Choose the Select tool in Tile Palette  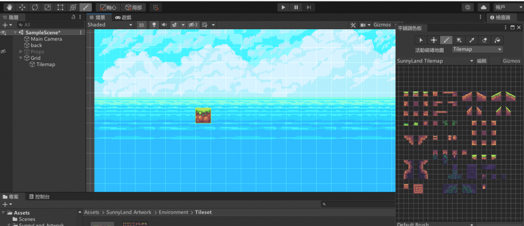(421, 40)
